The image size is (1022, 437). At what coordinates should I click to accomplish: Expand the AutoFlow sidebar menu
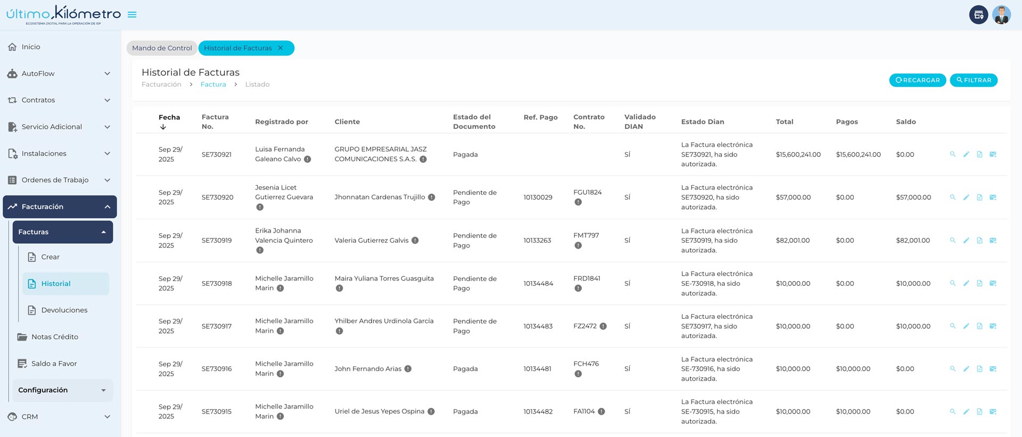click(x=59, y=73)
